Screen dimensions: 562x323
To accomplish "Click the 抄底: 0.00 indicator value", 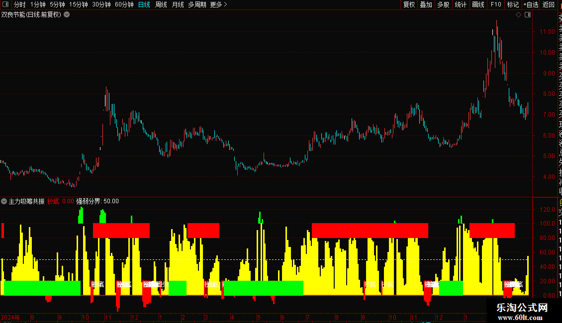I will coord(61,201).
